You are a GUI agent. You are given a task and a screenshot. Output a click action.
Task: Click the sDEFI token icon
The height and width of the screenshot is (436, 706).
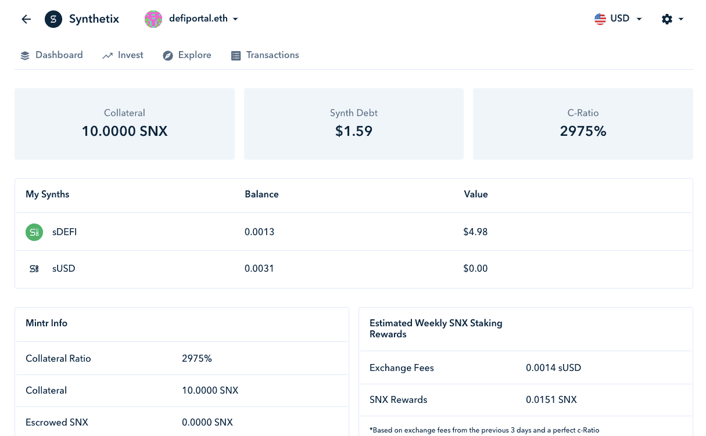tap(34, 232)
